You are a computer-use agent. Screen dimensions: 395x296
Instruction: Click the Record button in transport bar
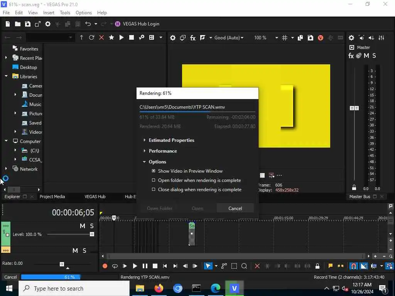(105, 266)
